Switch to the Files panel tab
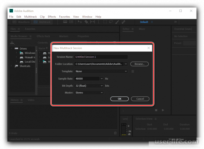204x149 pixels. tap(13, 29)
